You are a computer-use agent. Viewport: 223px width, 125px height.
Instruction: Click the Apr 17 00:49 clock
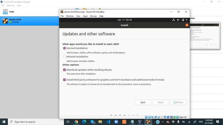pyautogui.click(x=125, y=20)
